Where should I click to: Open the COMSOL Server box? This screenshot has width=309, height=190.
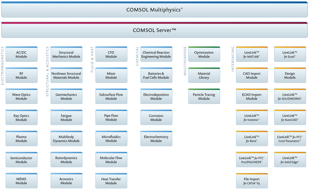(x=154, y=30)
